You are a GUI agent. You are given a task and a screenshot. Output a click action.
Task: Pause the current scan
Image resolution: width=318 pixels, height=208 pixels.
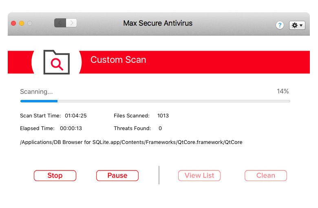[117, 175]
